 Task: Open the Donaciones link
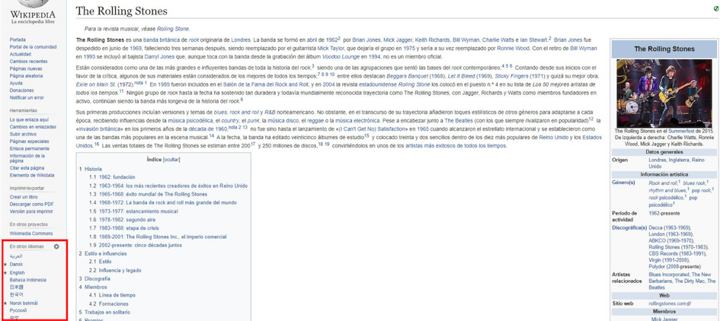click(21, 91)
